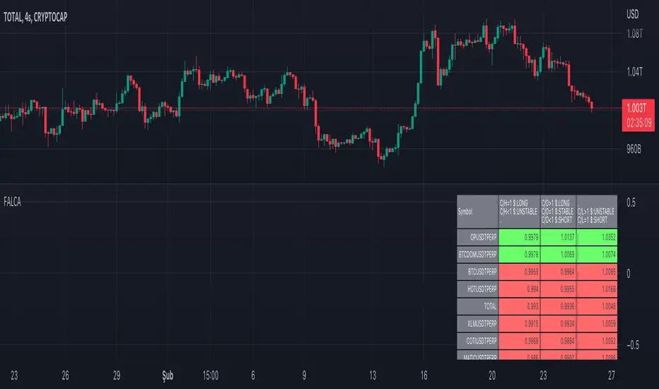Viewport: 659px width, 389px height.
Task: Click the green 1.0352 value cell
Action: [596, 235]
